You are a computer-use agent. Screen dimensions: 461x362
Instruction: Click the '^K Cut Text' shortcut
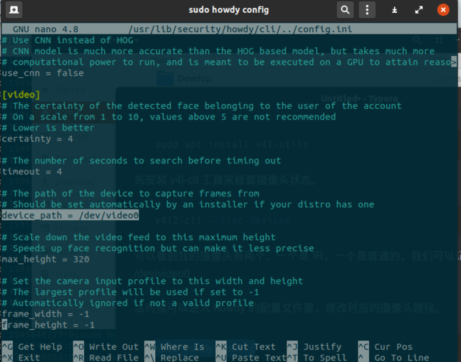(x=246, y=347)
